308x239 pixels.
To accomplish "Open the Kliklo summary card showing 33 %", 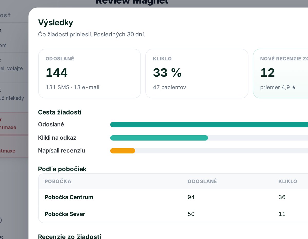I will [x=197, y=74].
